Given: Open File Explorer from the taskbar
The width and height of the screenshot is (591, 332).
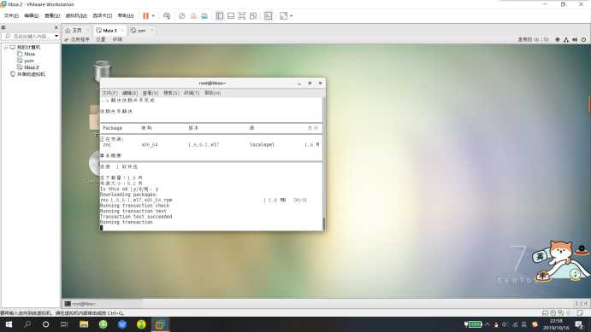Looking at the screenshot, I should coord(84,324).
